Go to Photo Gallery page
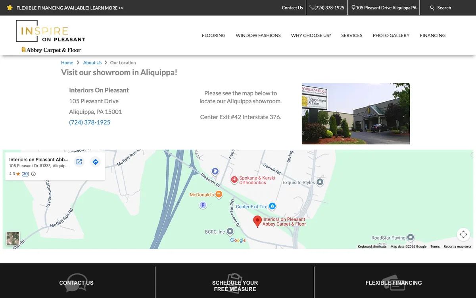Image resolution: width=476 pixels, height=298 pixels. tap(391, 35)
